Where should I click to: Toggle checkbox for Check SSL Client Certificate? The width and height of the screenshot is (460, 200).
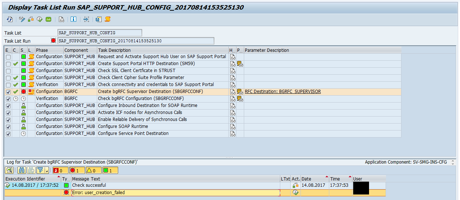(x=8, y=71)
